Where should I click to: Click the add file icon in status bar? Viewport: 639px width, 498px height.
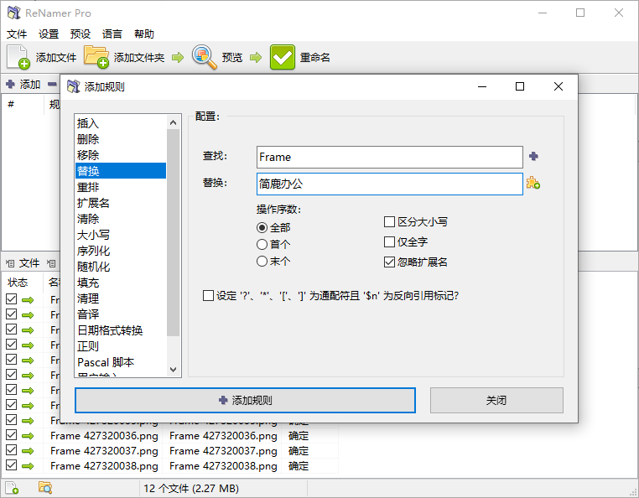(13, 487)
